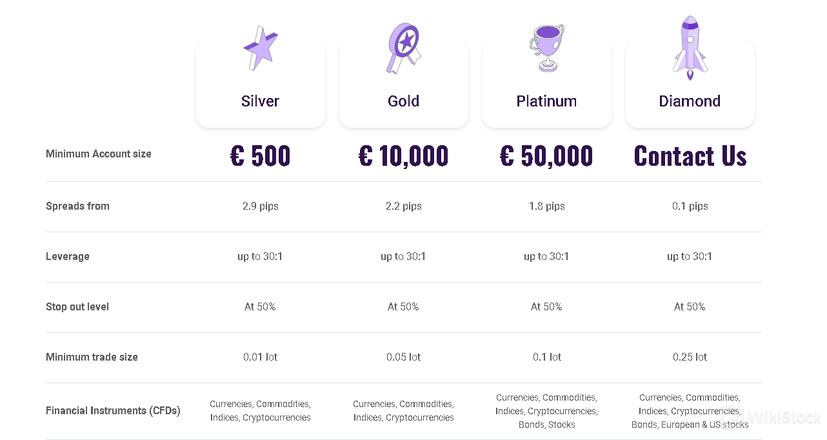The width and height of the screenshot is (827, 440).
Task: Click the 0.1 pips Diamond spread value
Action: point(690,206)
